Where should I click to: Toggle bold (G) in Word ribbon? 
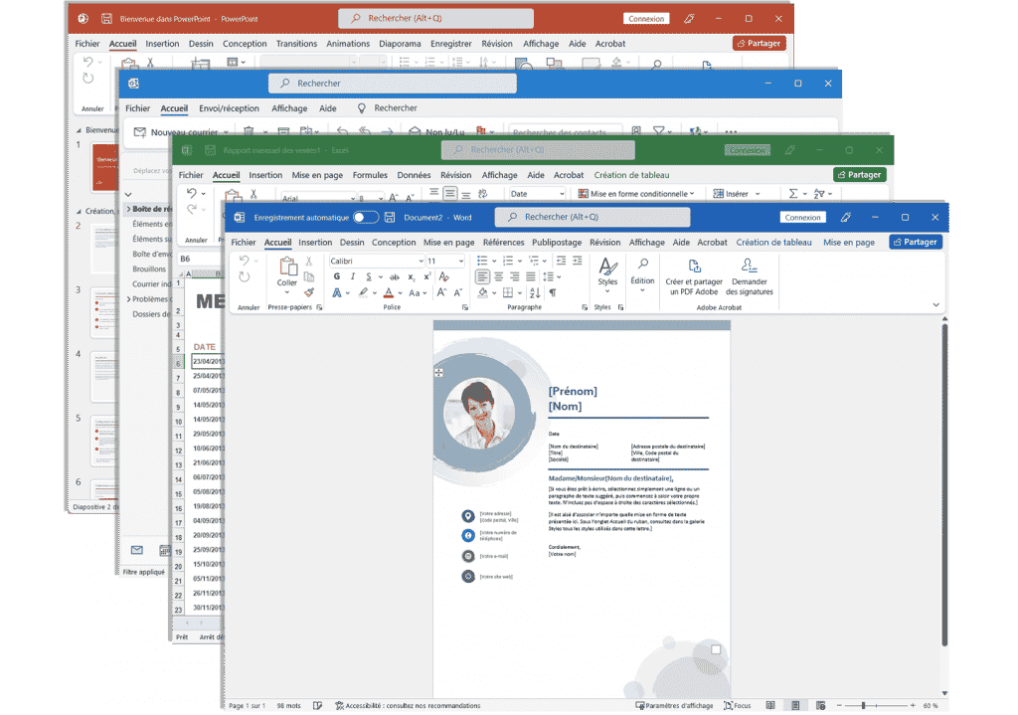click(337, 276)
